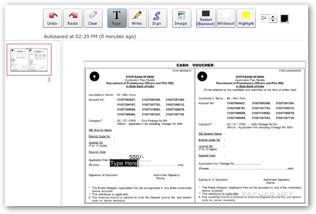Viewport: 316px width, 214px height.
Task: Click 'CASH VOUCHER' heading text
Action: pos(195,65)
